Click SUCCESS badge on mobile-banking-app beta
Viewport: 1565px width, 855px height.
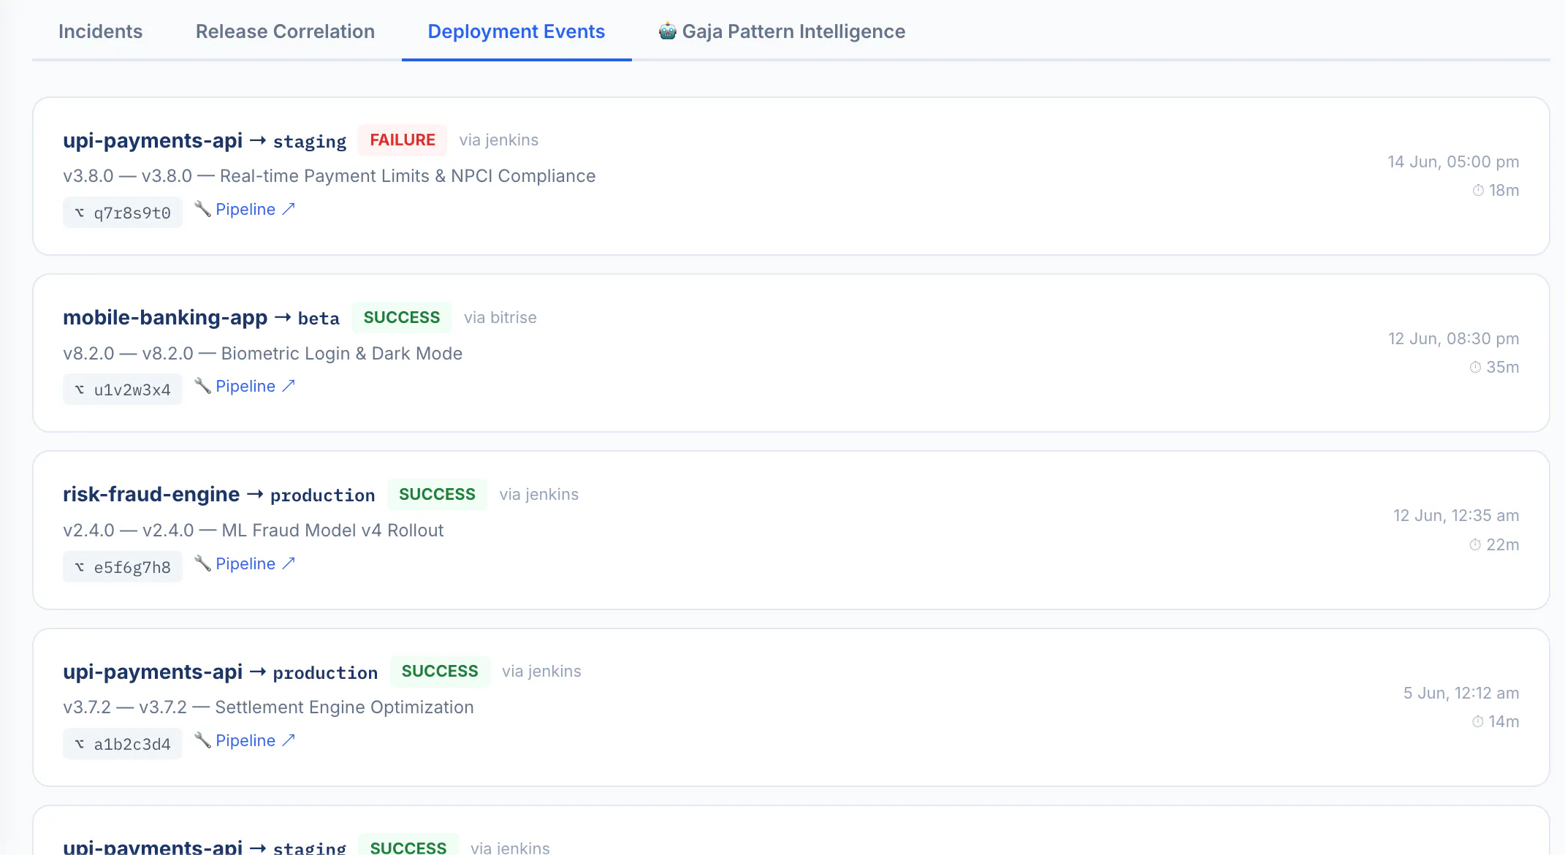click(x=402, y=317)
